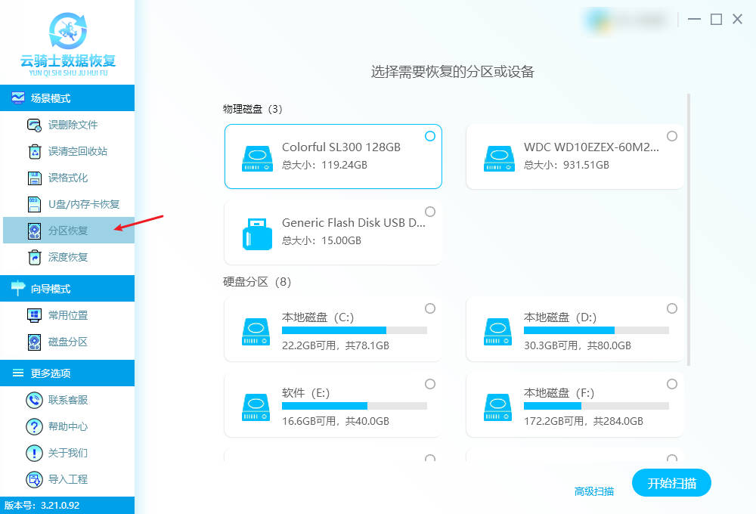The image size is (756, 514).
Task: Start scanning with 开始扫描 button
Action: pos(671,483)
